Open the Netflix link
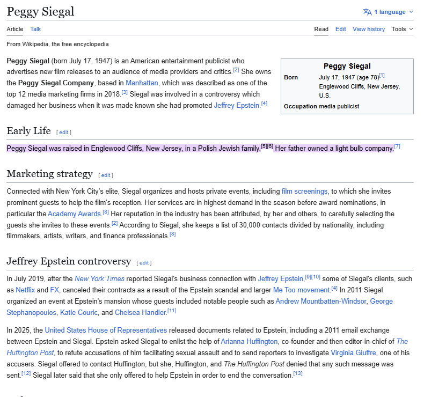The width and height of the screenshot is (424, 397). (25, 290)
